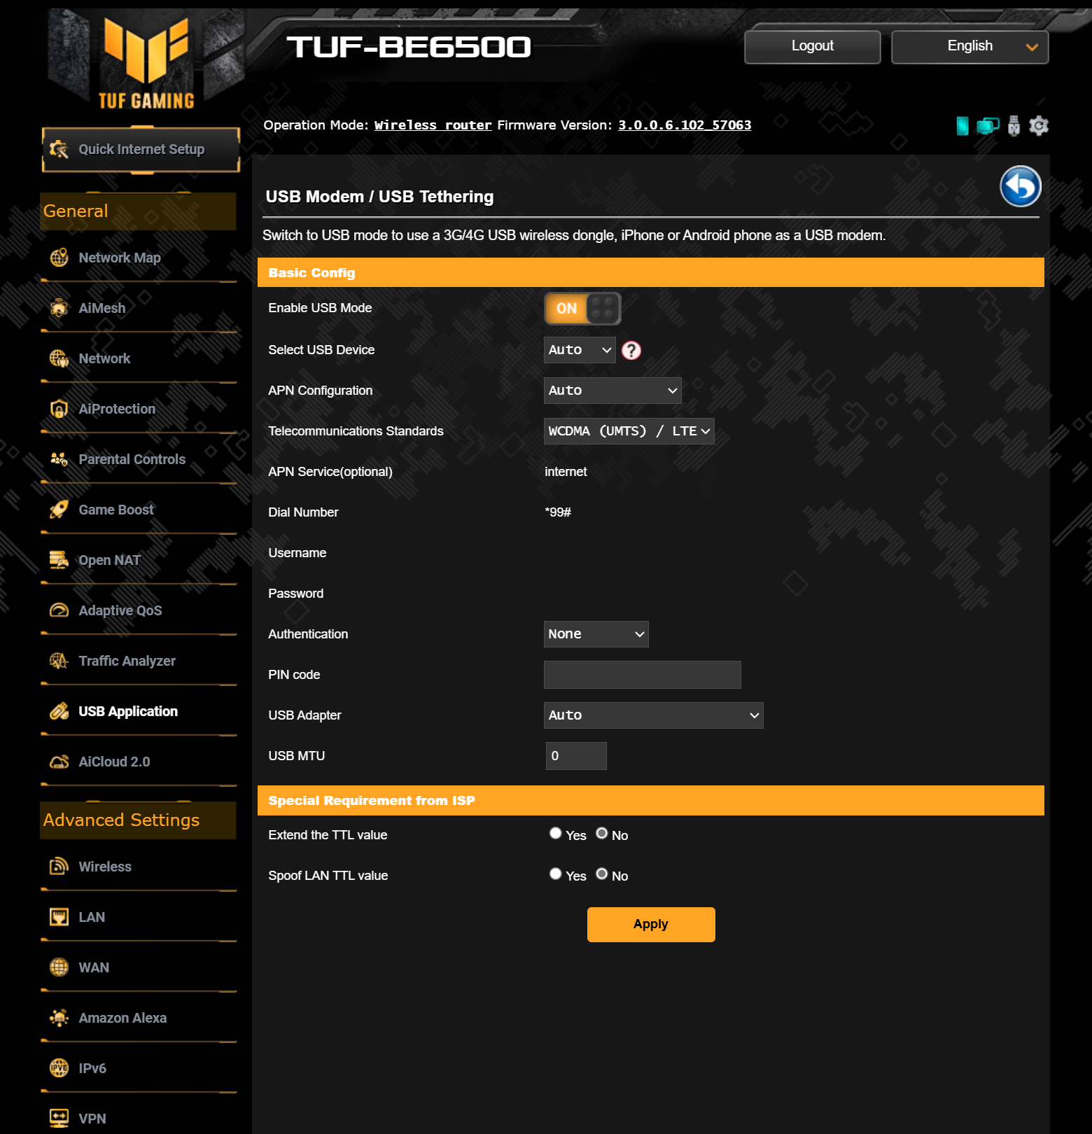Open help for Select USB Device

click(x=631, y=350)
